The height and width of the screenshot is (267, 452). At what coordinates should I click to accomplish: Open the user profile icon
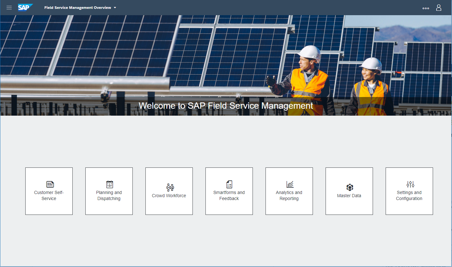coord(439,8)
